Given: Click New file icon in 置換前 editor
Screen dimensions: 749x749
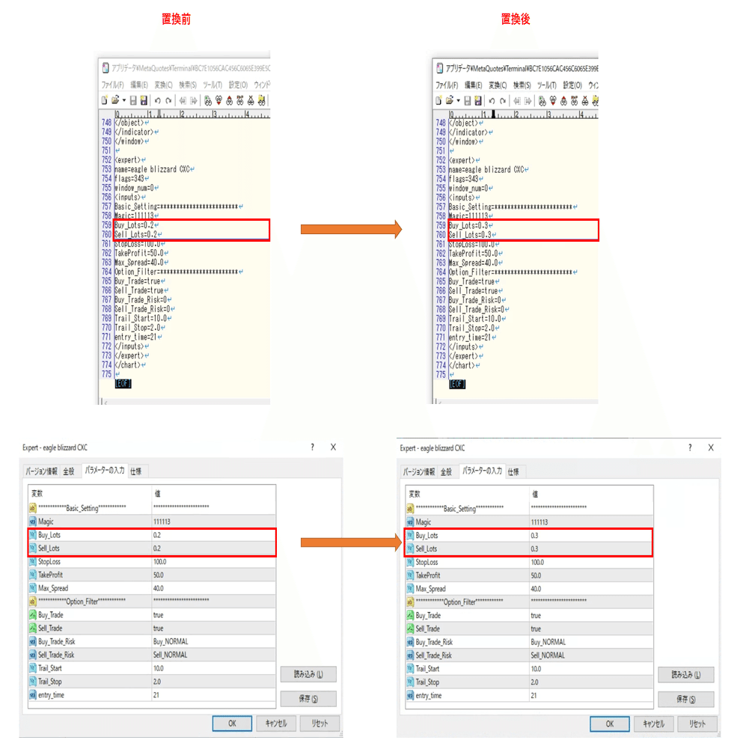Looking at the screenshot, I should pos(105,100).
